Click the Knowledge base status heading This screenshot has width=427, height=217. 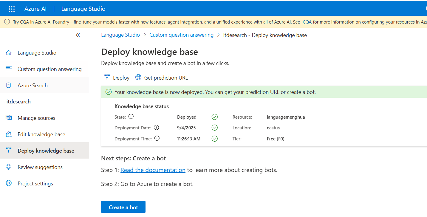point(142,106)
